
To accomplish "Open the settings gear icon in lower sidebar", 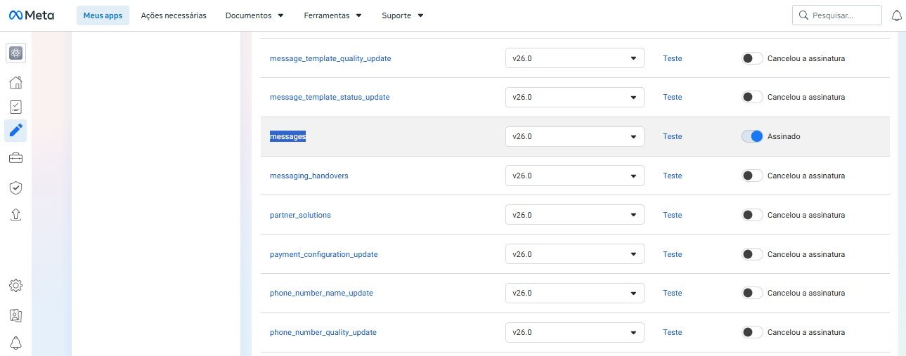I will click(15, 286).
